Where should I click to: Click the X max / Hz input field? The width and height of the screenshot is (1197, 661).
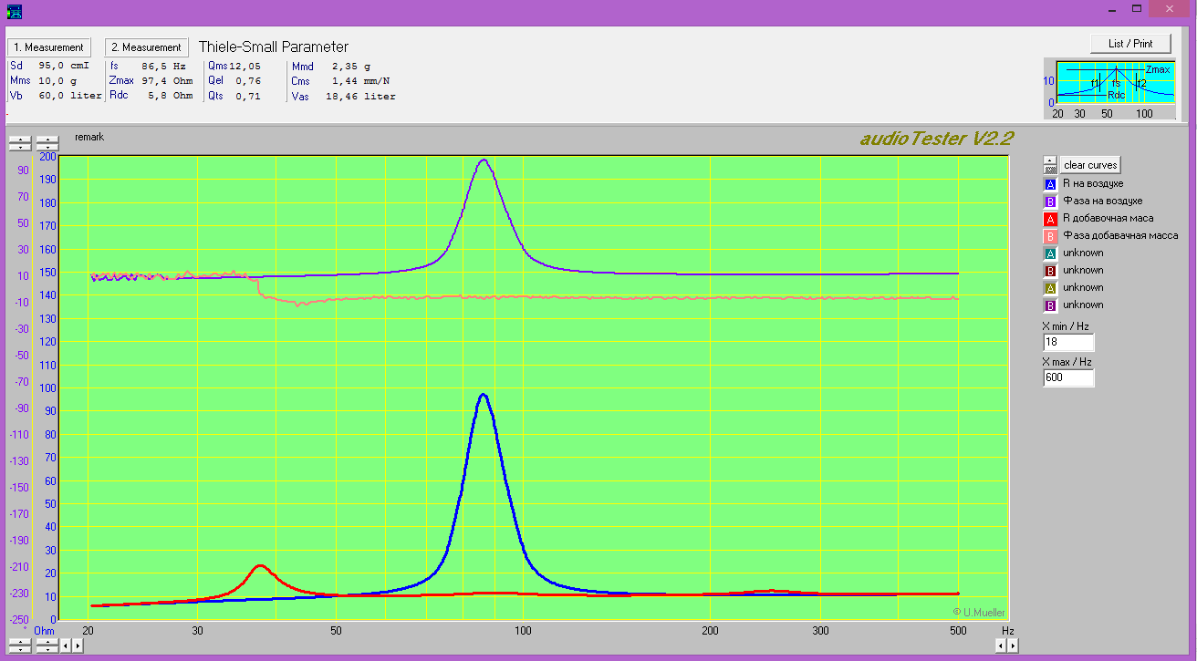[x=1067, y=377]
